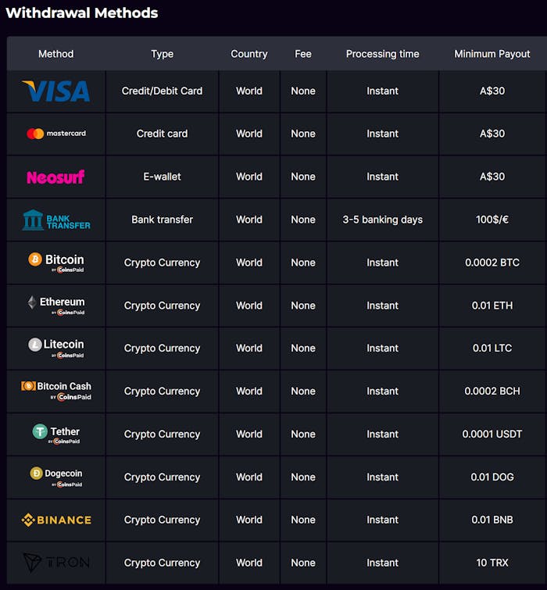This screenshot has width=547, height=590.
Task: Pick the Tether CoinsPaid logo
Action: click(x=56, y=434)
